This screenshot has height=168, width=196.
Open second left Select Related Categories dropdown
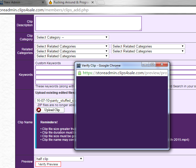[72, 51]
